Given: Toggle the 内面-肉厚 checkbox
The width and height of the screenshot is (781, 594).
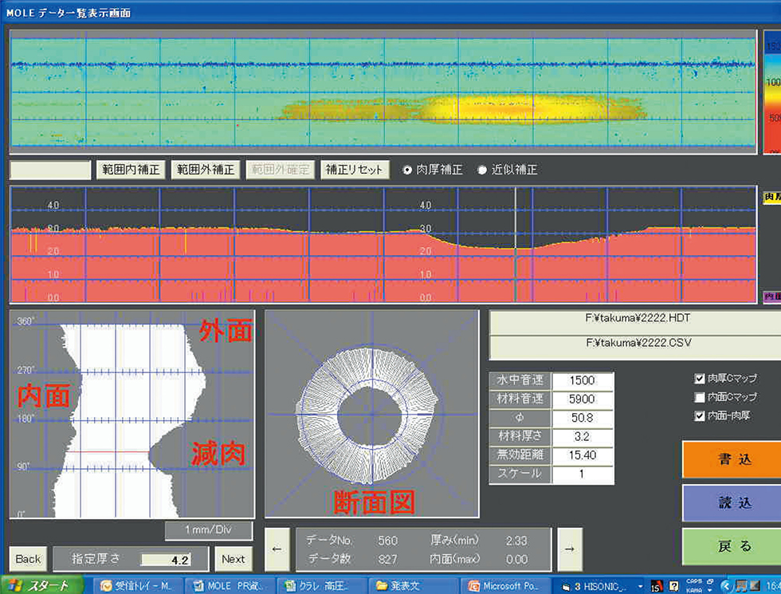Looking at the screenshot, I should pos(701,415).
